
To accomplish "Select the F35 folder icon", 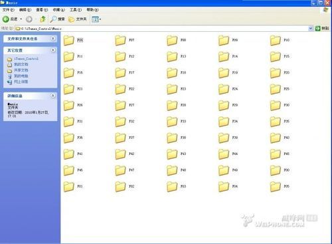I will (x=276, y=122).
